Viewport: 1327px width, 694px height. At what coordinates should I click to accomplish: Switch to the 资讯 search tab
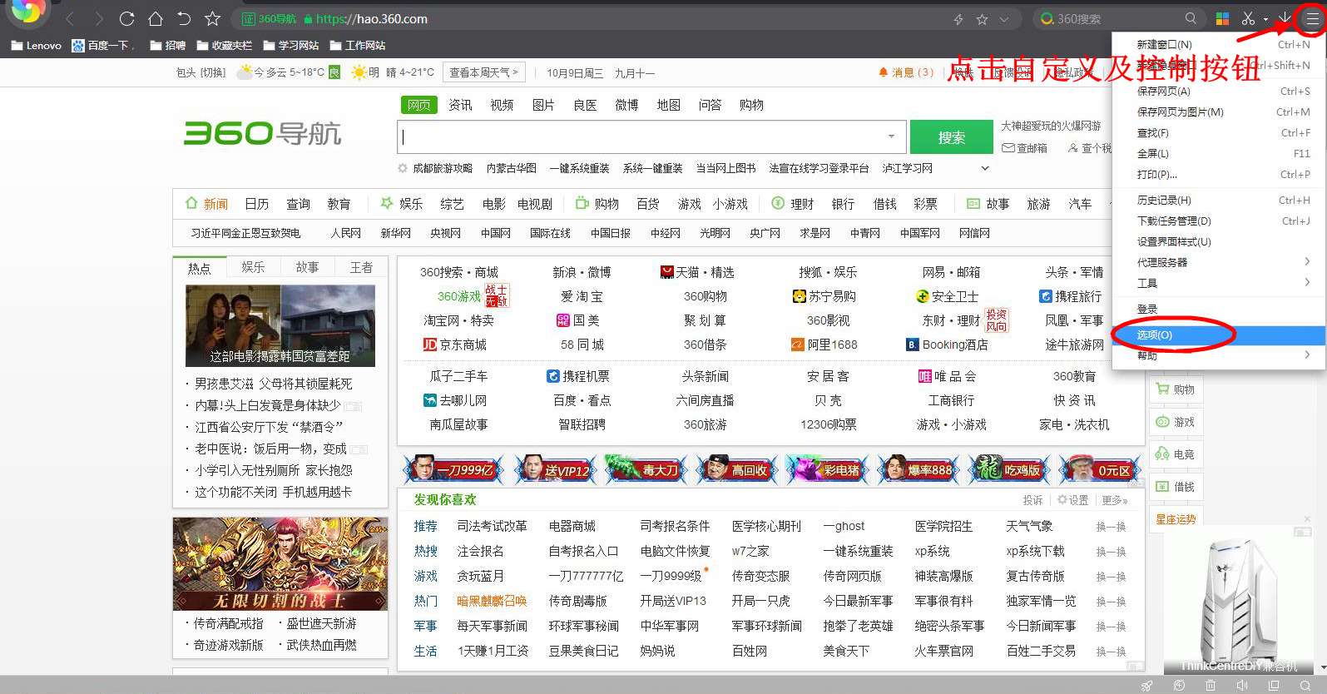tap(460, 105)
